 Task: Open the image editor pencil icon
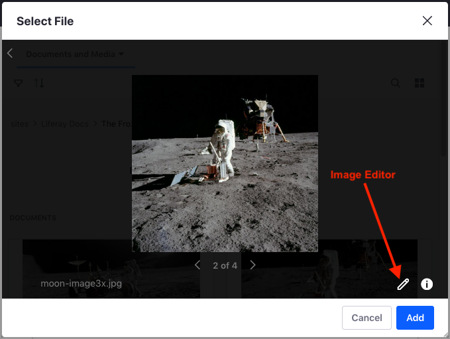click(403, 284)
